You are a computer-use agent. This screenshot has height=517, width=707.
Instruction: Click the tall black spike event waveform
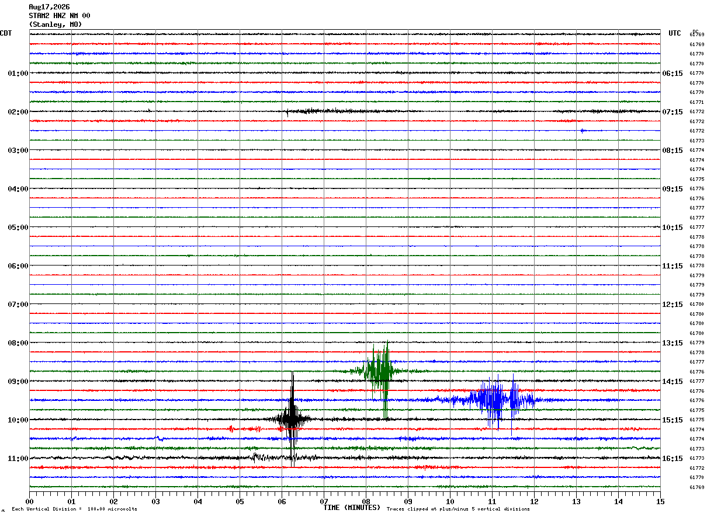[x=292, y=419]
